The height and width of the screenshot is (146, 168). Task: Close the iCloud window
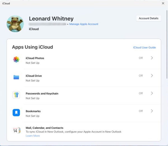[163, 3]
